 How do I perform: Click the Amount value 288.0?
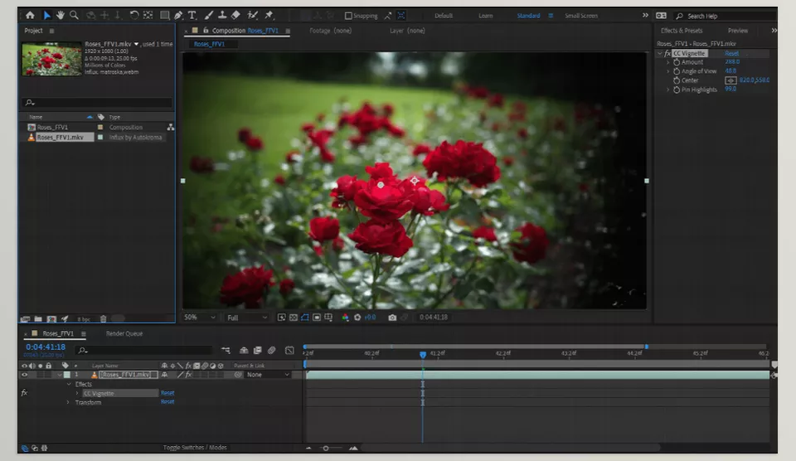click(x=732, y=62)
